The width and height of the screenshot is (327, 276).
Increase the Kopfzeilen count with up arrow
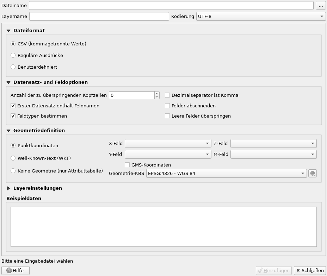coord(157,94)
